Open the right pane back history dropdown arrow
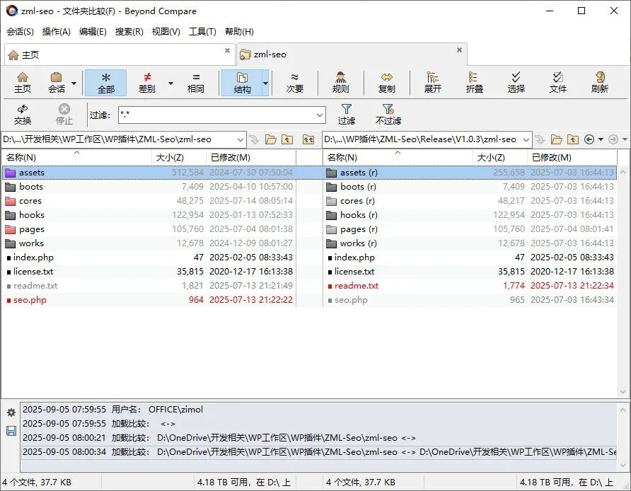The height and width of the screenshot is (491, 631). (x=601, y=139)
